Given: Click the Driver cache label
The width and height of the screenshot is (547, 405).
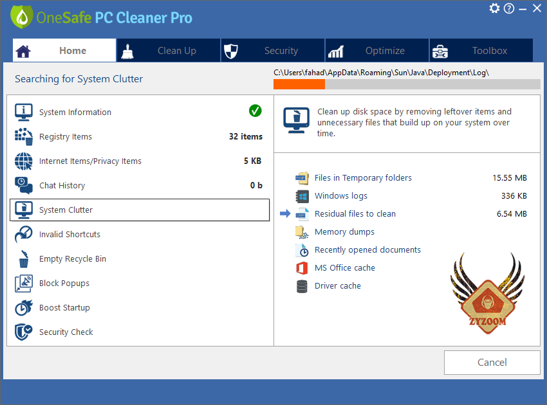Looking at the screenshot, I should pyautogui.click(x=338, y=286).
